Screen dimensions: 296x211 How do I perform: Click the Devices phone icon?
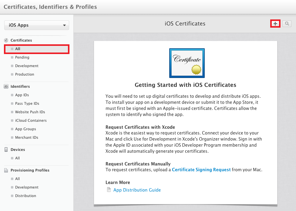(x=6, y=149)
